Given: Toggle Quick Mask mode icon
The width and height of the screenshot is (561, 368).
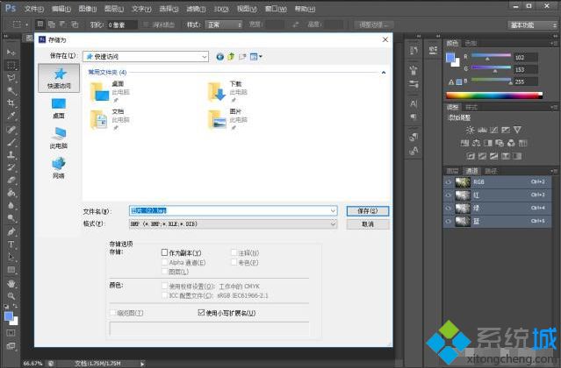Looking at the screenshot, I should tap(11, 333).
